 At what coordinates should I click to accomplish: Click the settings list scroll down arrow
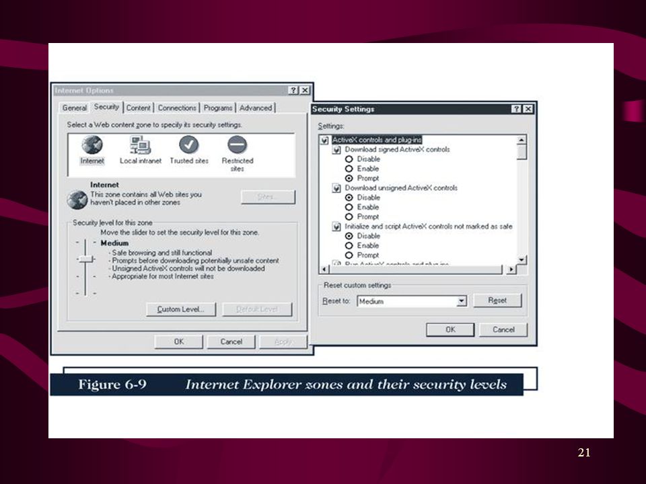tap(522, 259)
